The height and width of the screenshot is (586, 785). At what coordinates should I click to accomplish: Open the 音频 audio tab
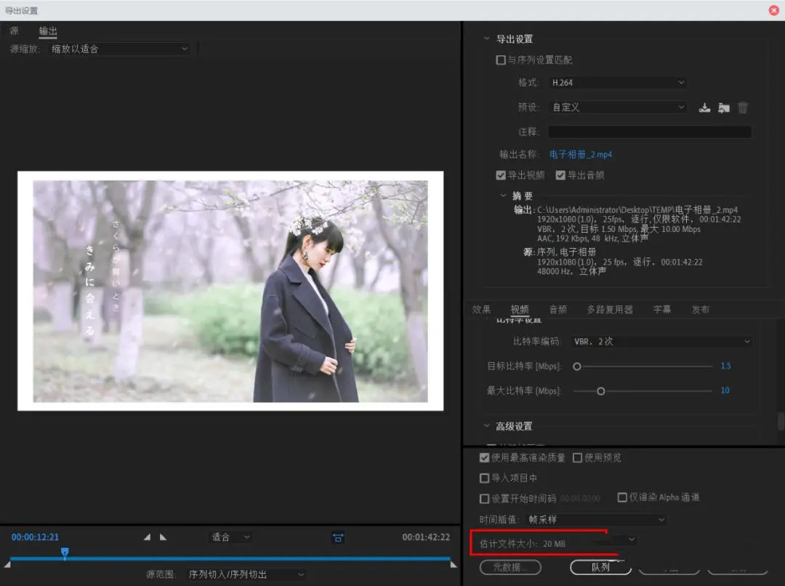click(x=558, y=310)
